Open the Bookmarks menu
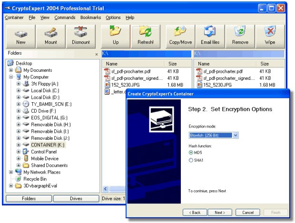The height and width of the screenshot is (223, 295). click(91, 18)
